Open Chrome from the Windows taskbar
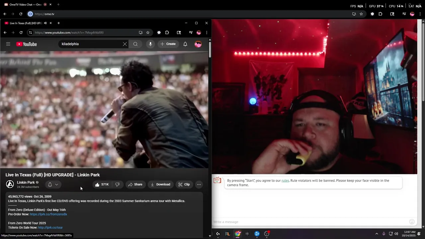 (x=238, y=234)
